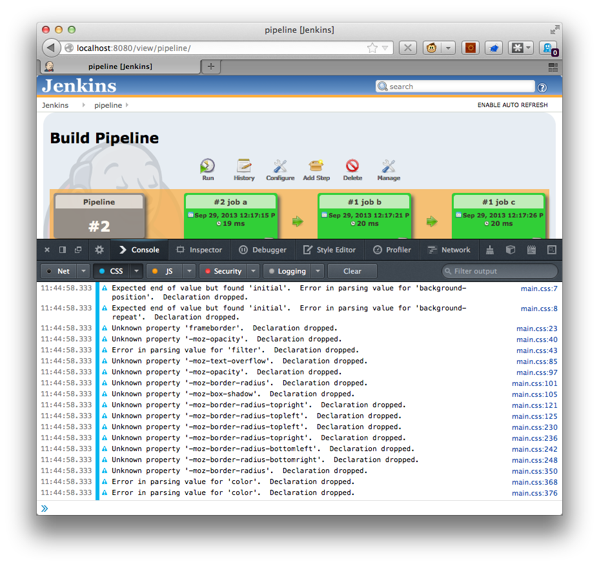Image resolution: width=599 pixels, height=566 pixels.
Task: Click the Greasemonkey monkey toolbar icon
Action: coord(432,48)
